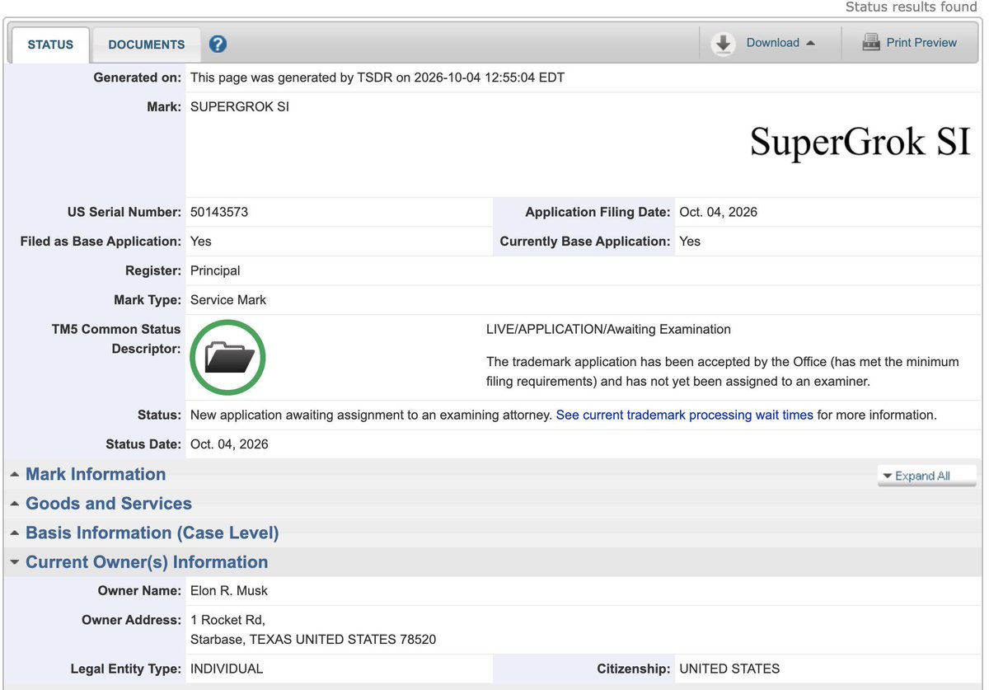Click owner name Elon R. Musk
989x690 pixels.
point(229,590)
